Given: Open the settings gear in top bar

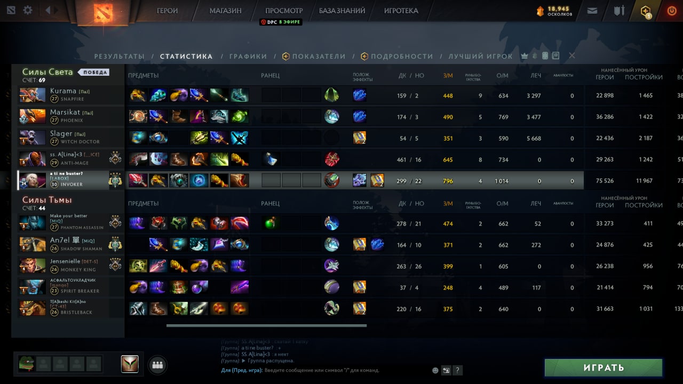Looking at the screenshot, I should [x=28, y=10].
